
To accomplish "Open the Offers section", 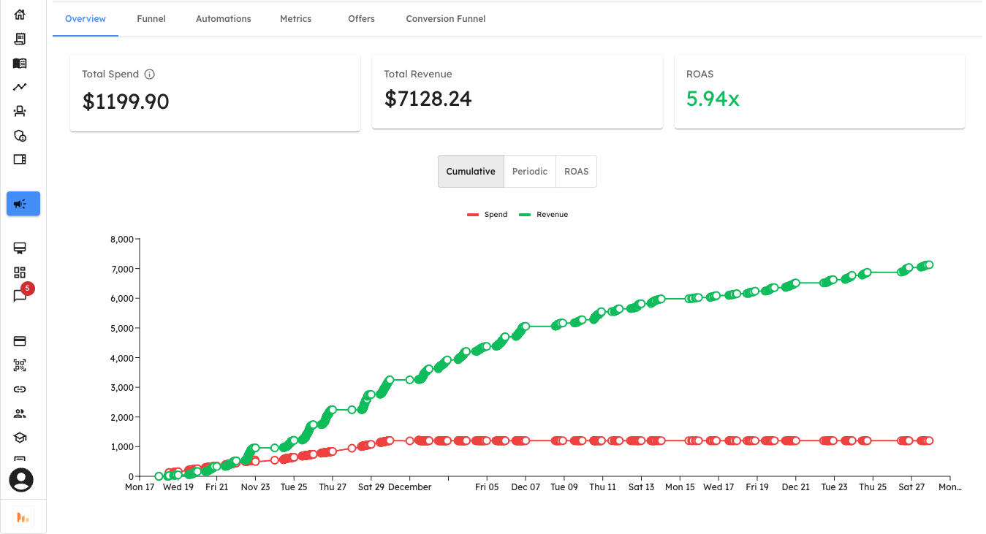I will coord(361,18).
